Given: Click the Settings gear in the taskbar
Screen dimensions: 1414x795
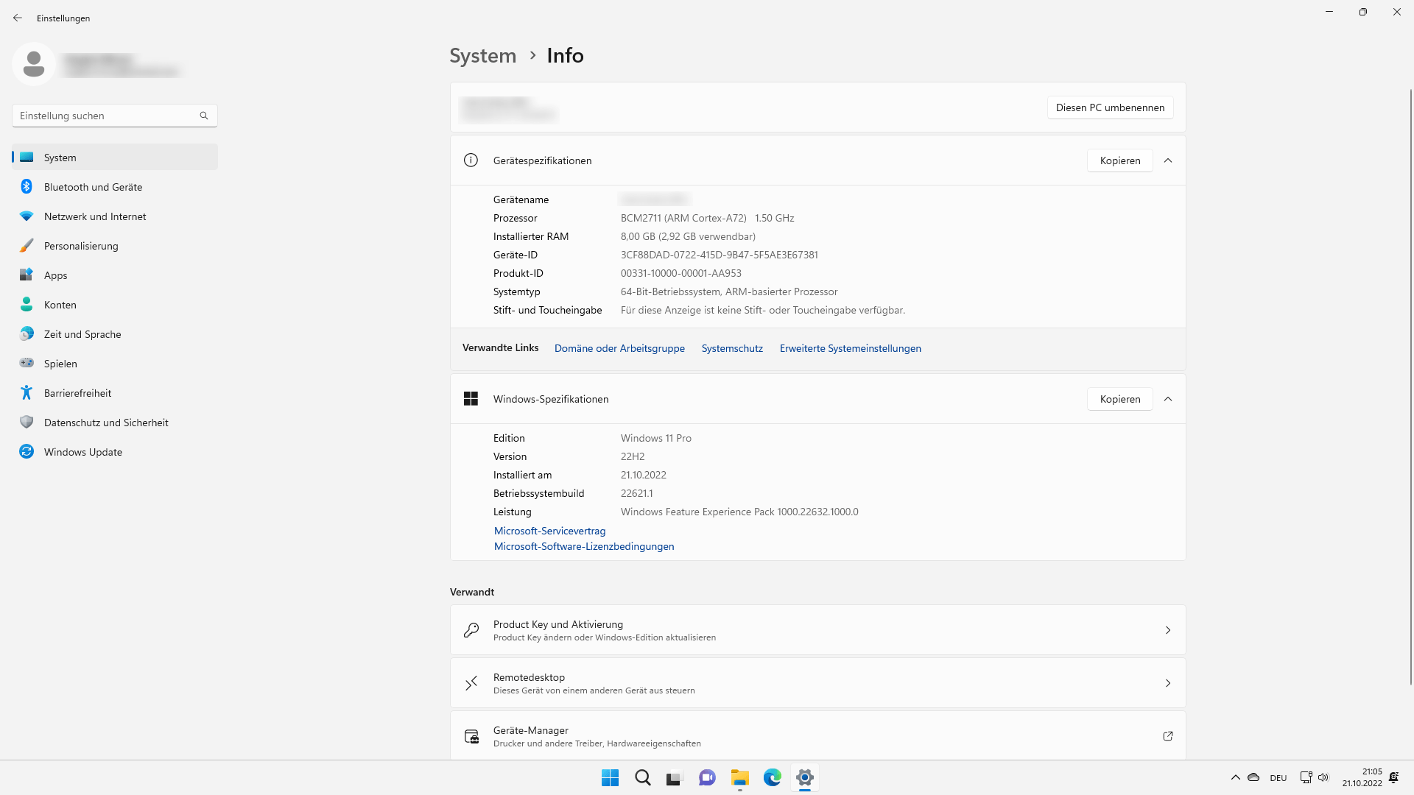Looking at the screenshot, I should [804, 777].
